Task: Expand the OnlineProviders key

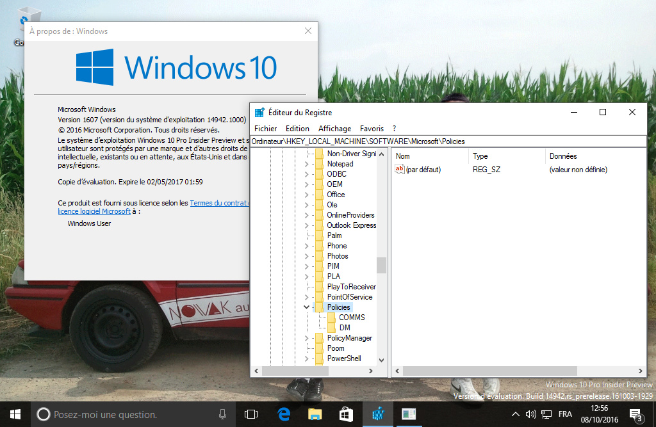Action: [307, 215]
